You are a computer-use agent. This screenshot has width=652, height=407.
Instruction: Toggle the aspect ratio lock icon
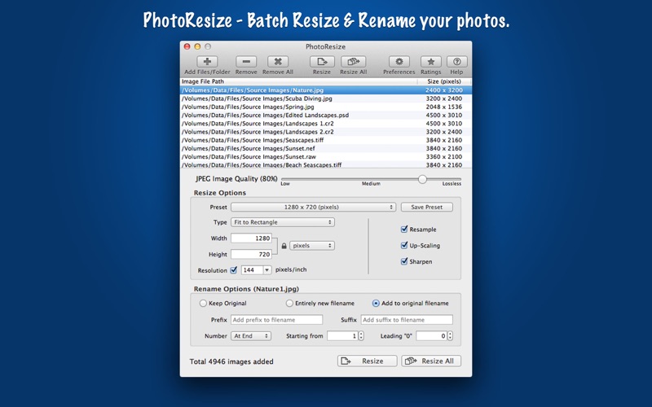coord(284,246)
